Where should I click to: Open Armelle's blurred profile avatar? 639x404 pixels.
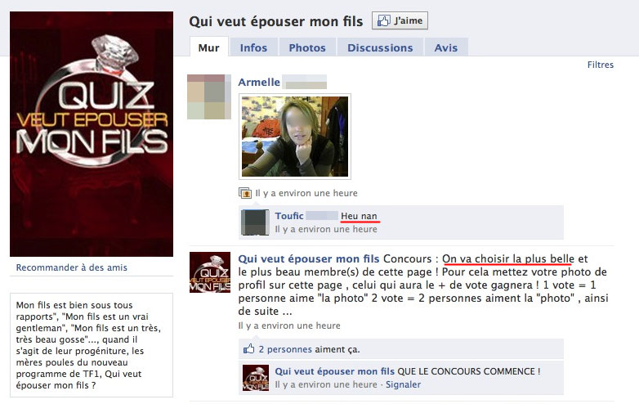(209, 97)
